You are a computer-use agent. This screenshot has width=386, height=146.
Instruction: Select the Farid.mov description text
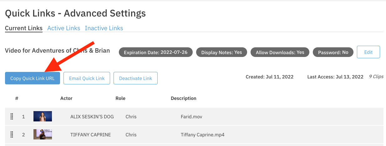(191, 117)
